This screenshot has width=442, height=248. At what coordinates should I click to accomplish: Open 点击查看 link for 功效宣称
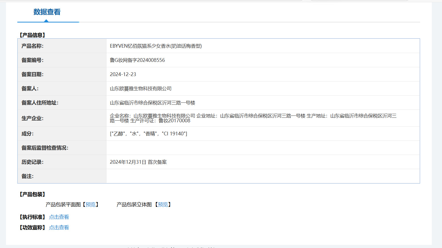[x=59, y=228]
